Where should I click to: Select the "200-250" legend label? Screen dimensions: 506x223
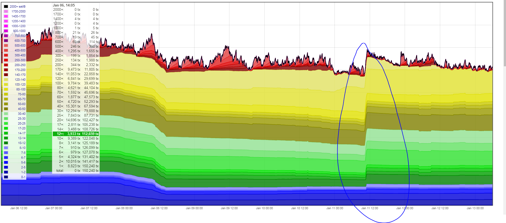[20, 65]
